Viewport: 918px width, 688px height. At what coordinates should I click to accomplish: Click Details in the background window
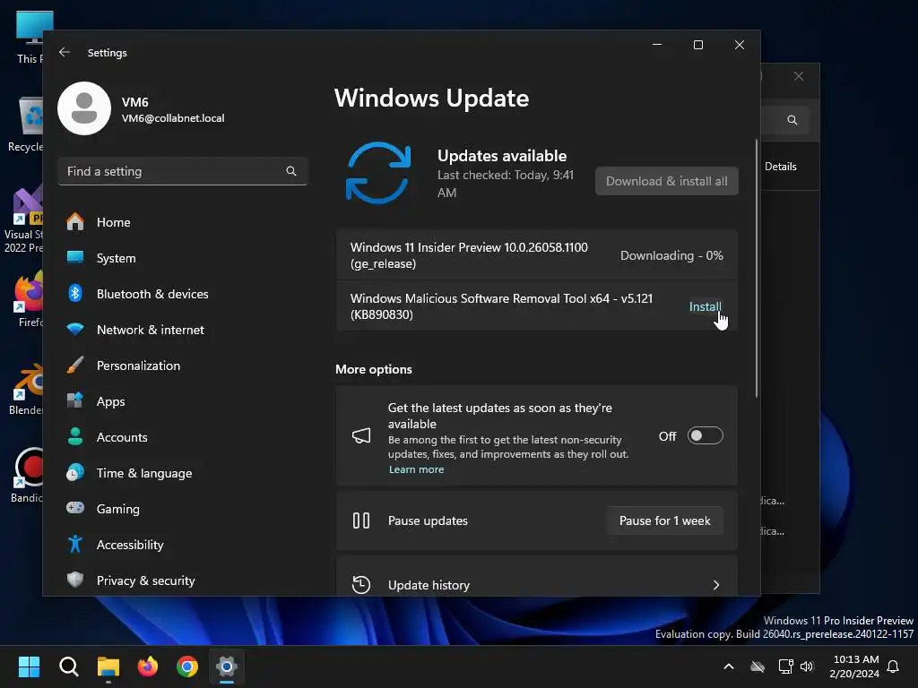pyautogui.click(x=781, y=167)
